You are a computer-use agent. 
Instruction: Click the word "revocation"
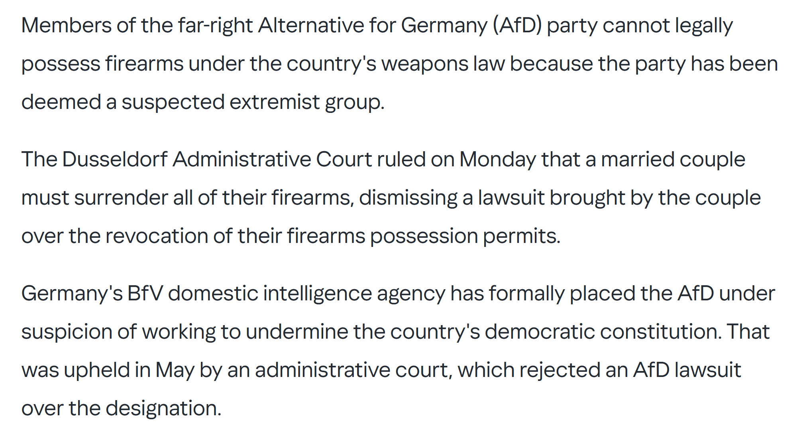[x=157, y=236]
